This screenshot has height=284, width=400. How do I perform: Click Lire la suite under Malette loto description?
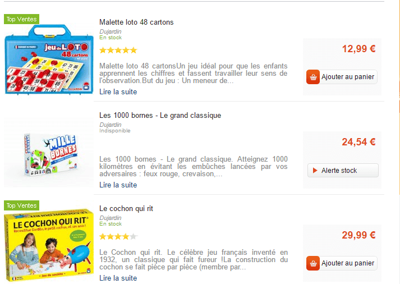pos(118,92)
